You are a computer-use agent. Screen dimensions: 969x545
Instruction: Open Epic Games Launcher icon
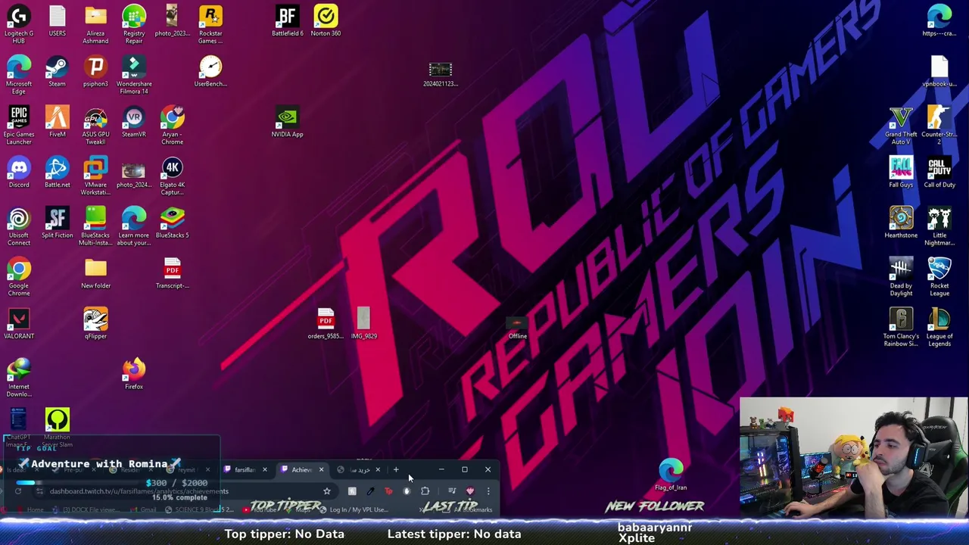pyautogui.click(x=19, y=126)
